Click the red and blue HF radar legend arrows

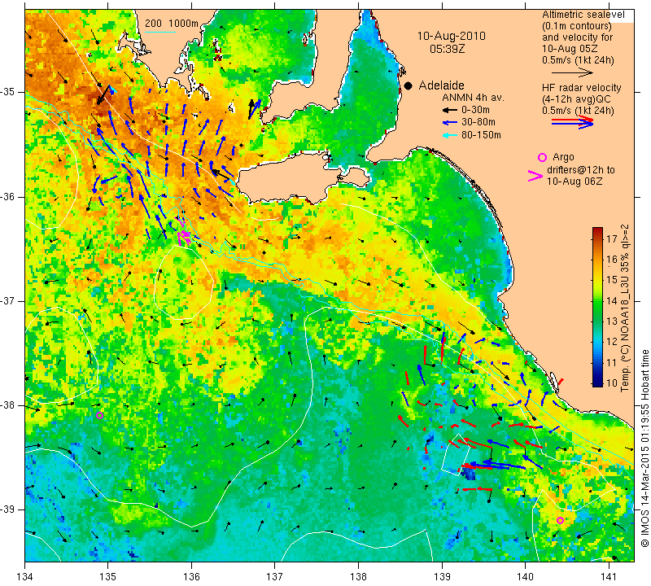tap(572, 122)
